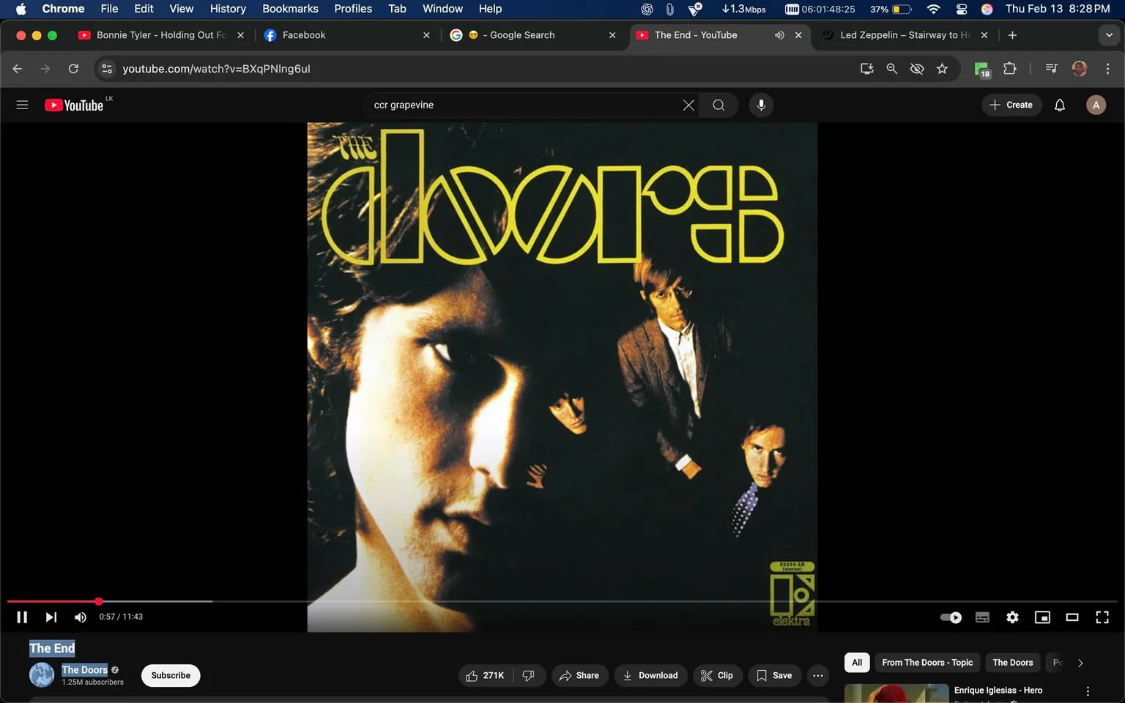Open the Clip tool for this video
This screenshot has width=1125, height=703.
[x=717, y=675]
